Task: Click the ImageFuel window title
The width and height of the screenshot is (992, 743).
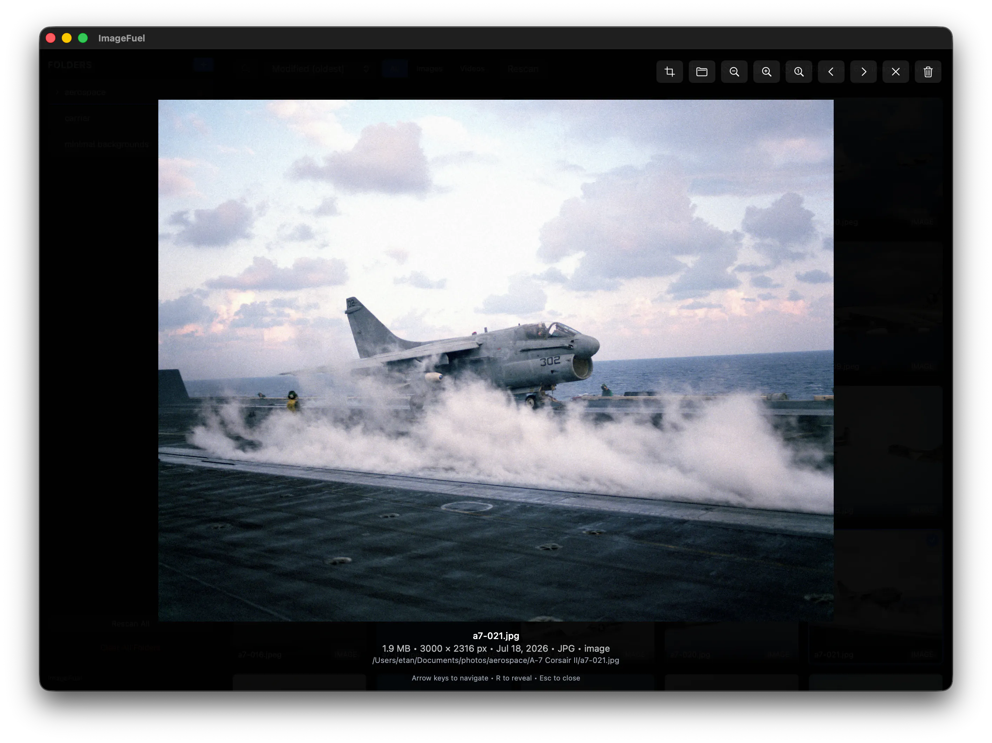Action: [121, 38]
